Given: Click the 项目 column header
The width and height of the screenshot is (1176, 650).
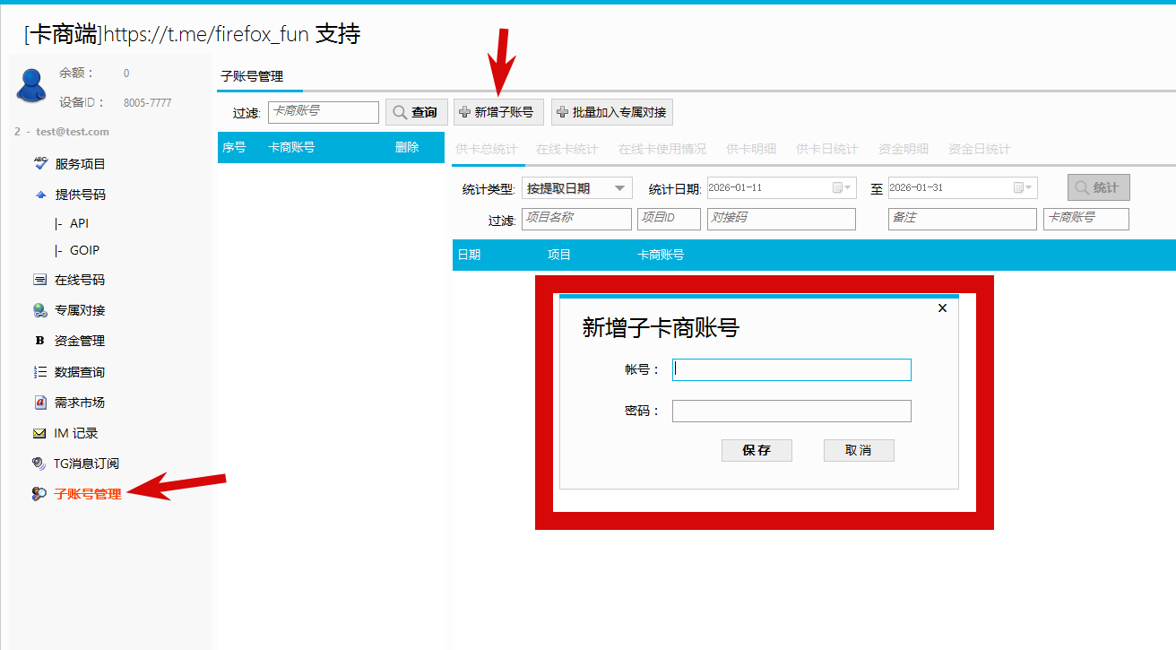Looking at the screenshot, I should pos(559,255).
